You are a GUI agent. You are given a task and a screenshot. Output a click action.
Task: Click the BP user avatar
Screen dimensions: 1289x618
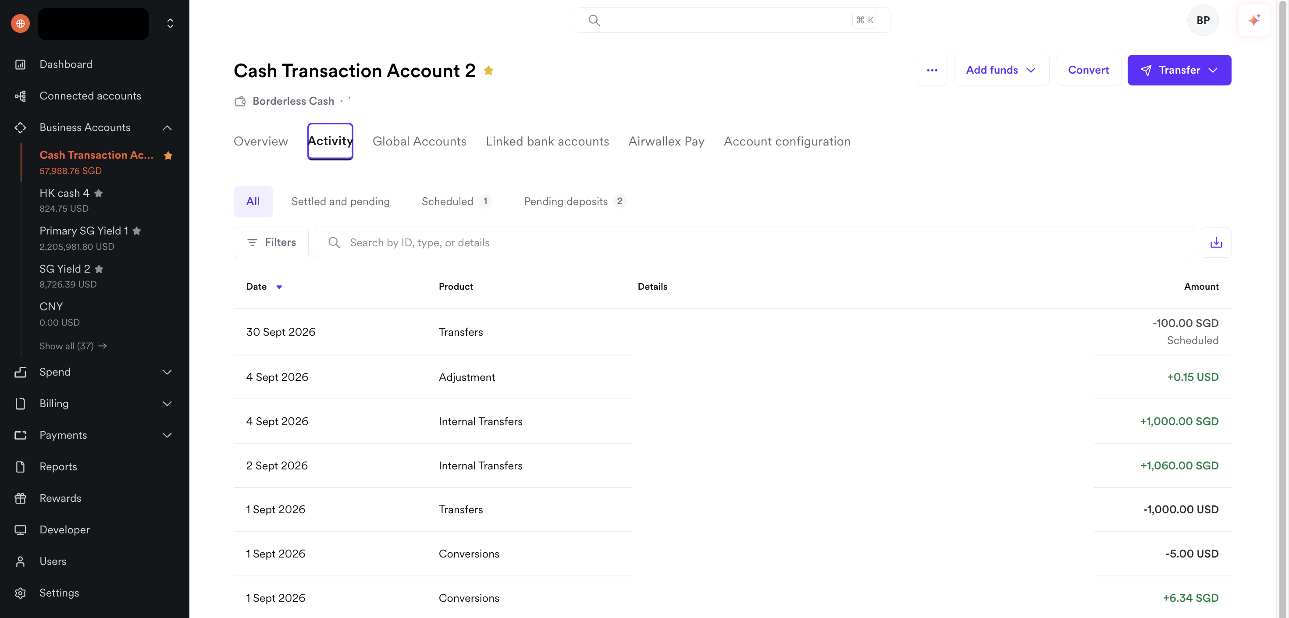[x=1203, y=21]
